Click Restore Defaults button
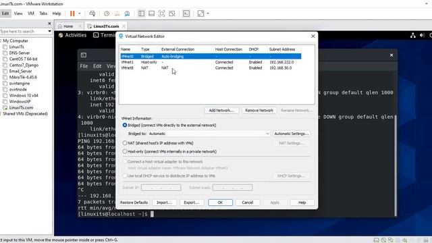This screenshot has height=243, width=432. tap(134, 202)
